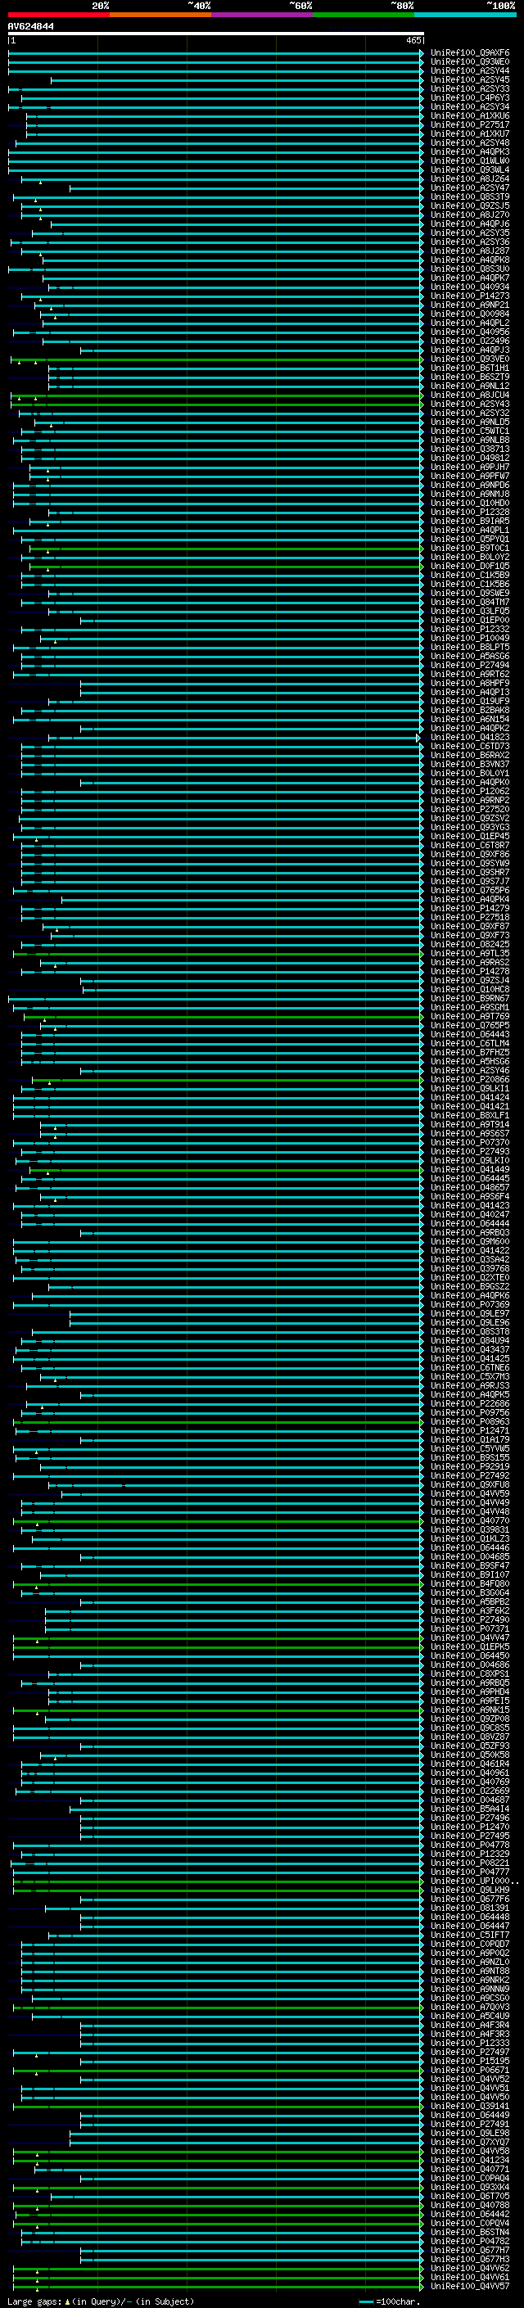Select label UniRef100_A9SGM1

point(470,1007)
